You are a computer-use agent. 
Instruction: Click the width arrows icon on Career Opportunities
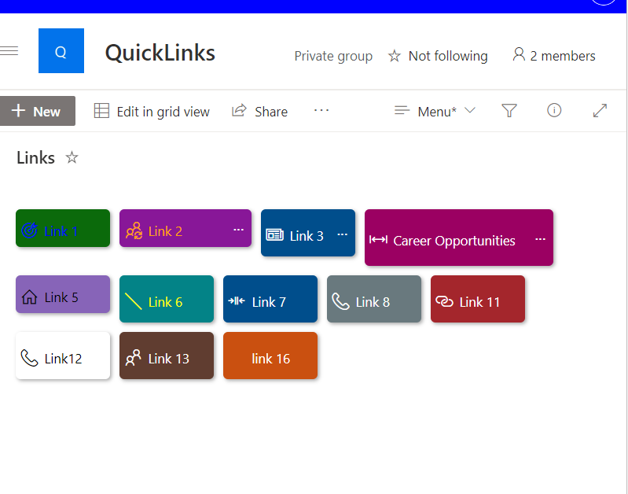(378, 240)
